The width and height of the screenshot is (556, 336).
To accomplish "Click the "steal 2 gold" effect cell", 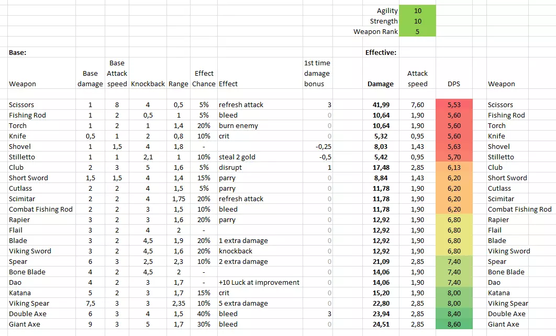I will 237,157.
